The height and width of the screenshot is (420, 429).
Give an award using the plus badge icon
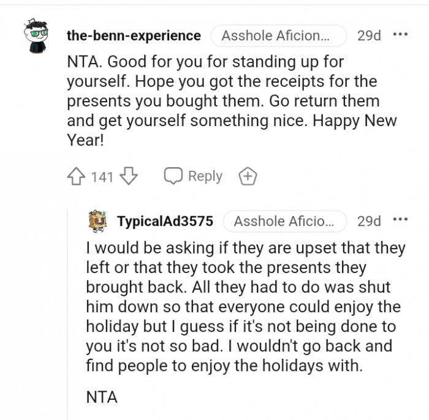click(248, 177)
